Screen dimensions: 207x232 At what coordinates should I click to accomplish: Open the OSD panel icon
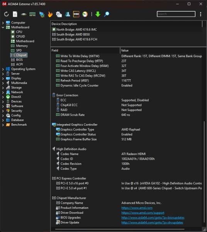[76, 14]
